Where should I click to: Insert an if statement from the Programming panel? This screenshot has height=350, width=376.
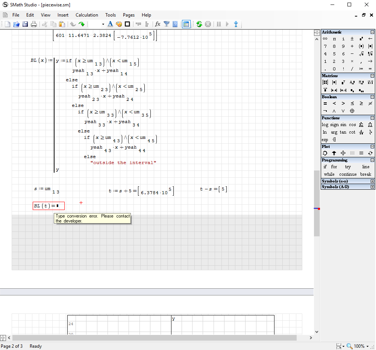pyautogui.click(x=324, y=166)
